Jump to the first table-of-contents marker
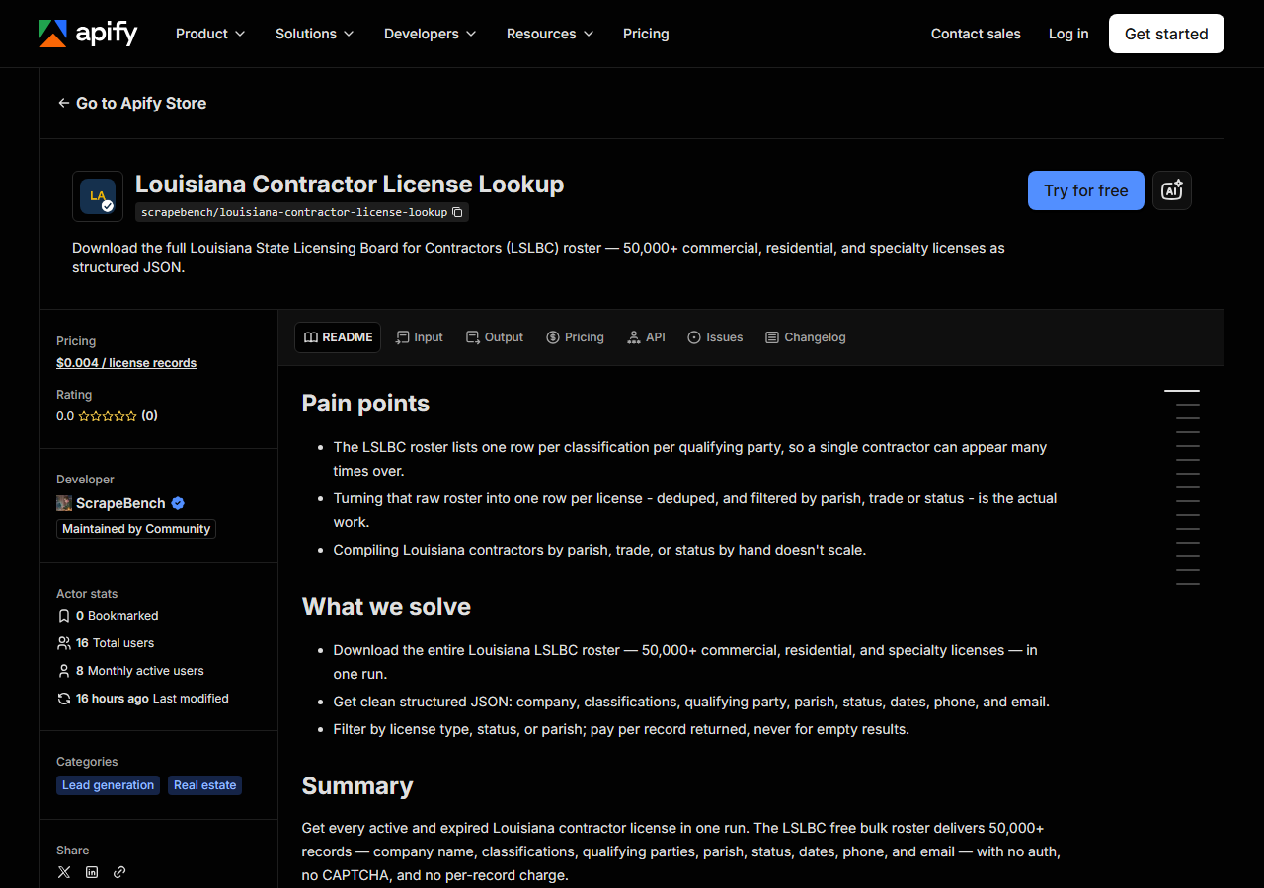The width and height of the screenshot is (1264, 888). pos(1182,391)
